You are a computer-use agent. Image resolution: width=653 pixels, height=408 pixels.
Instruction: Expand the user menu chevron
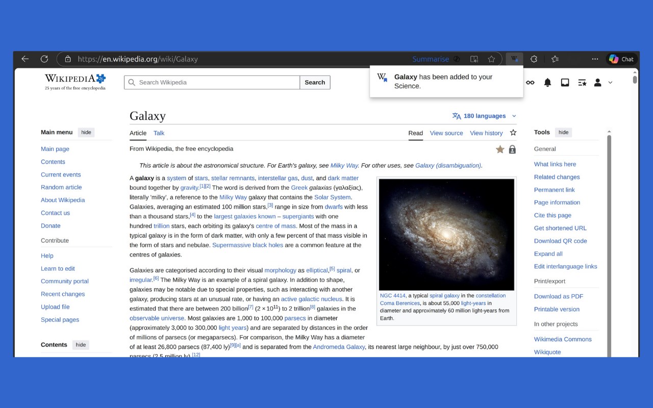coord(610,83)
